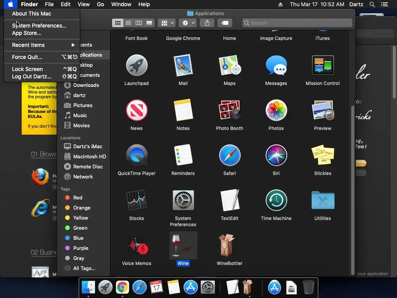Screen dimensions: 397x298
Task: Open the Maps app icon
Action: 230,65
